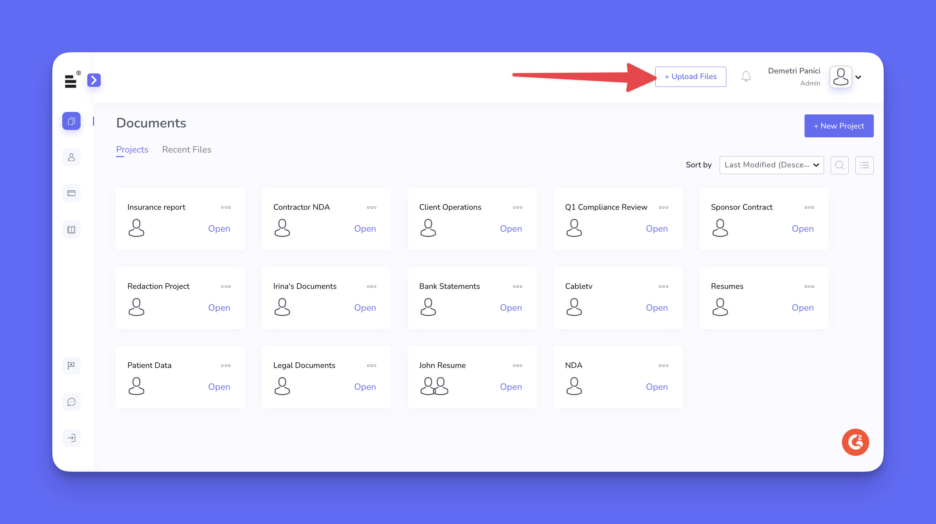Open the Bank Statements project
936x524 pixels.
pos(510,308)
